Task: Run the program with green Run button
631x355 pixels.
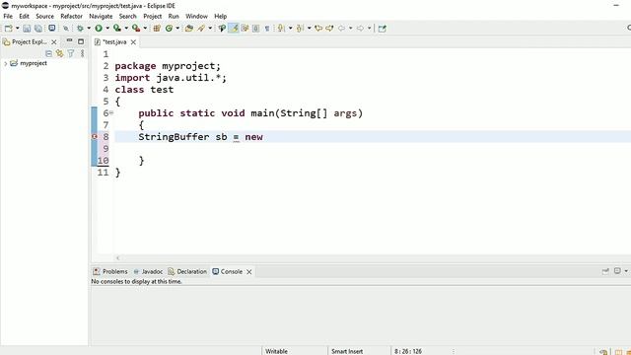Action: pos(99,29)
